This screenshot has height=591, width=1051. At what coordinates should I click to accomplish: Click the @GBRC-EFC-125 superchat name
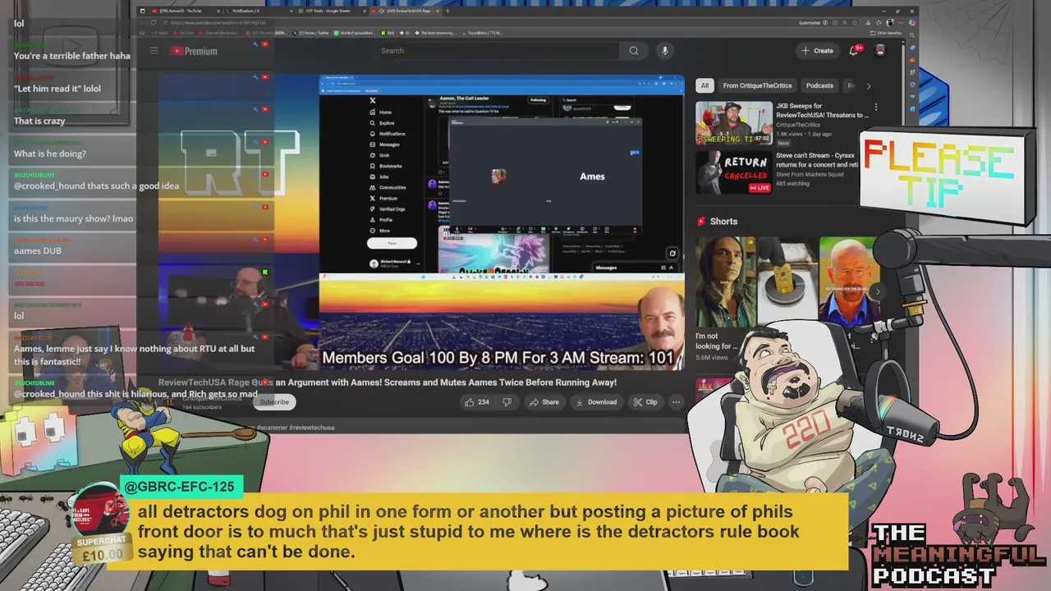[x=180, y=487]
